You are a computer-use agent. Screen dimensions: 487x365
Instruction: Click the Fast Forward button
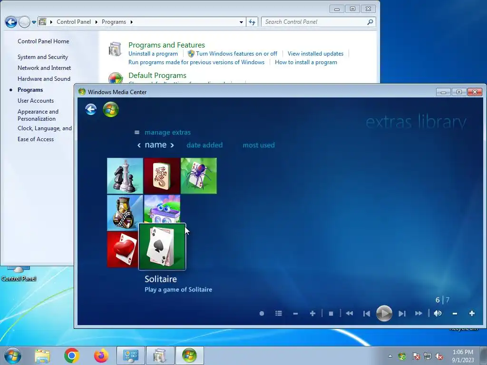(419, 314)
